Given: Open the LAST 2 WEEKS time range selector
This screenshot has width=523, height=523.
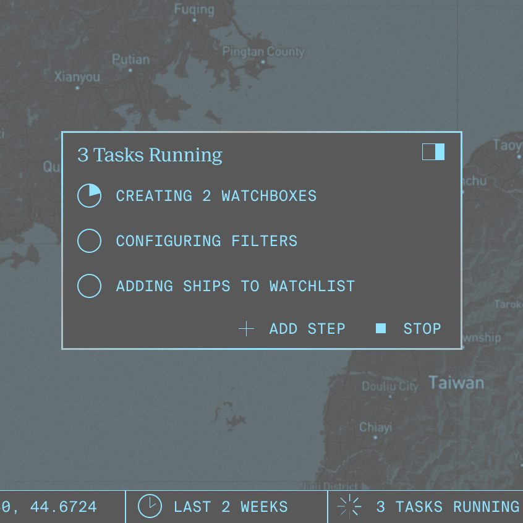Looking at the screenshot, I should (230, 506).
